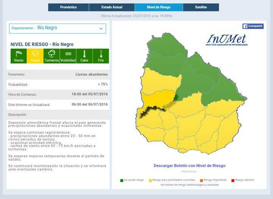Image resolution: width=273 pixels, height=199 pixels.
Task: Select the Calor heat thermometer icon
Action: coord(84,56)
